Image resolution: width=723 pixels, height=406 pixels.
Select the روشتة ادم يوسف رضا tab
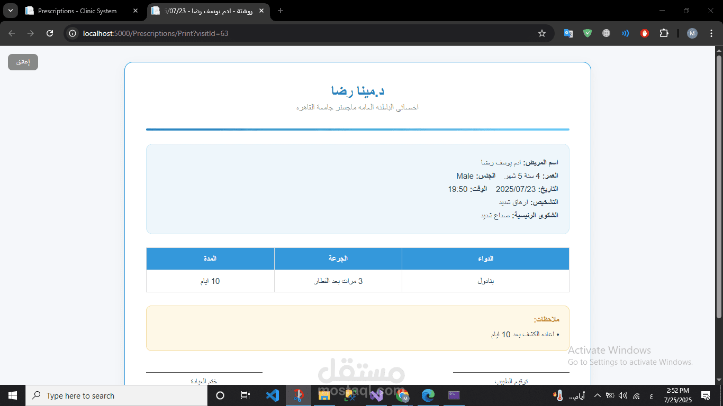coord(208,11)
